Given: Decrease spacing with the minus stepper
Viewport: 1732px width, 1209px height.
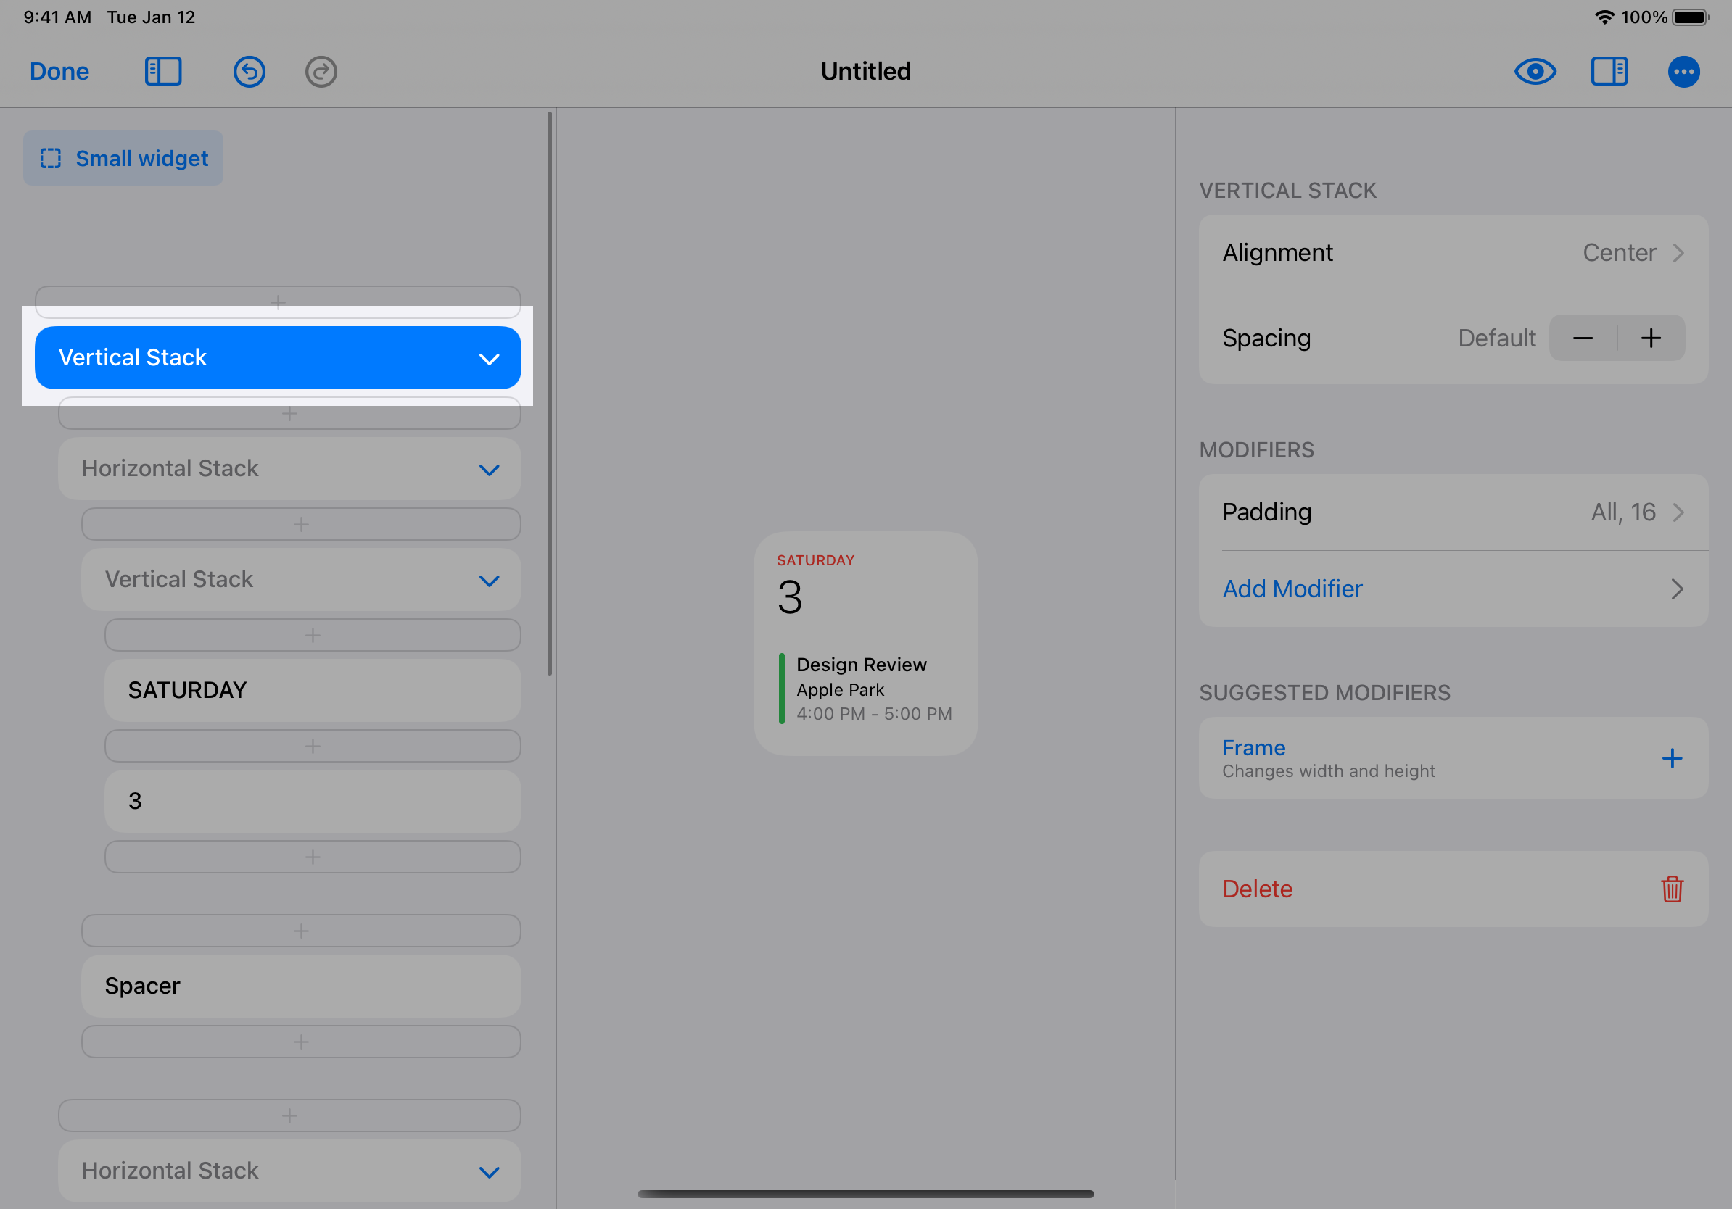Looking at the screenshot, I should (x=1582, y=338).
